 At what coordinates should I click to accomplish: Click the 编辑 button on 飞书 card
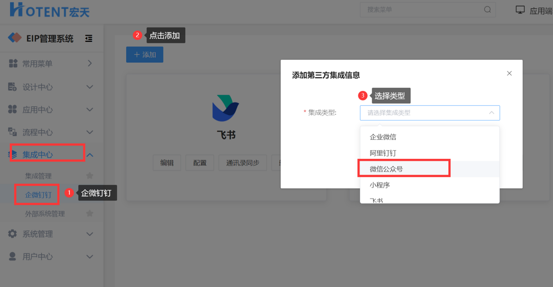(167, 162)
